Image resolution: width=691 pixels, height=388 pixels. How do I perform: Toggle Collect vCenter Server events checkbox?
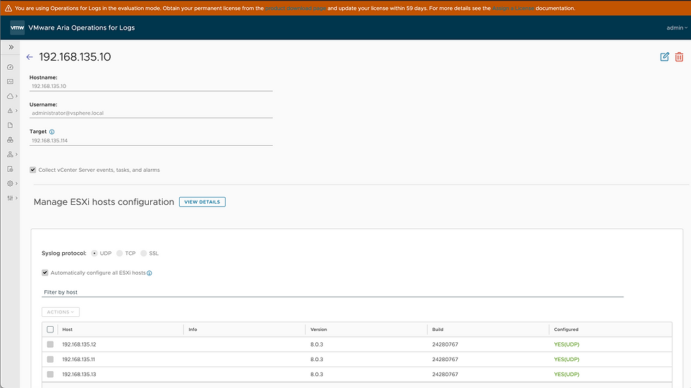(32, 170)
